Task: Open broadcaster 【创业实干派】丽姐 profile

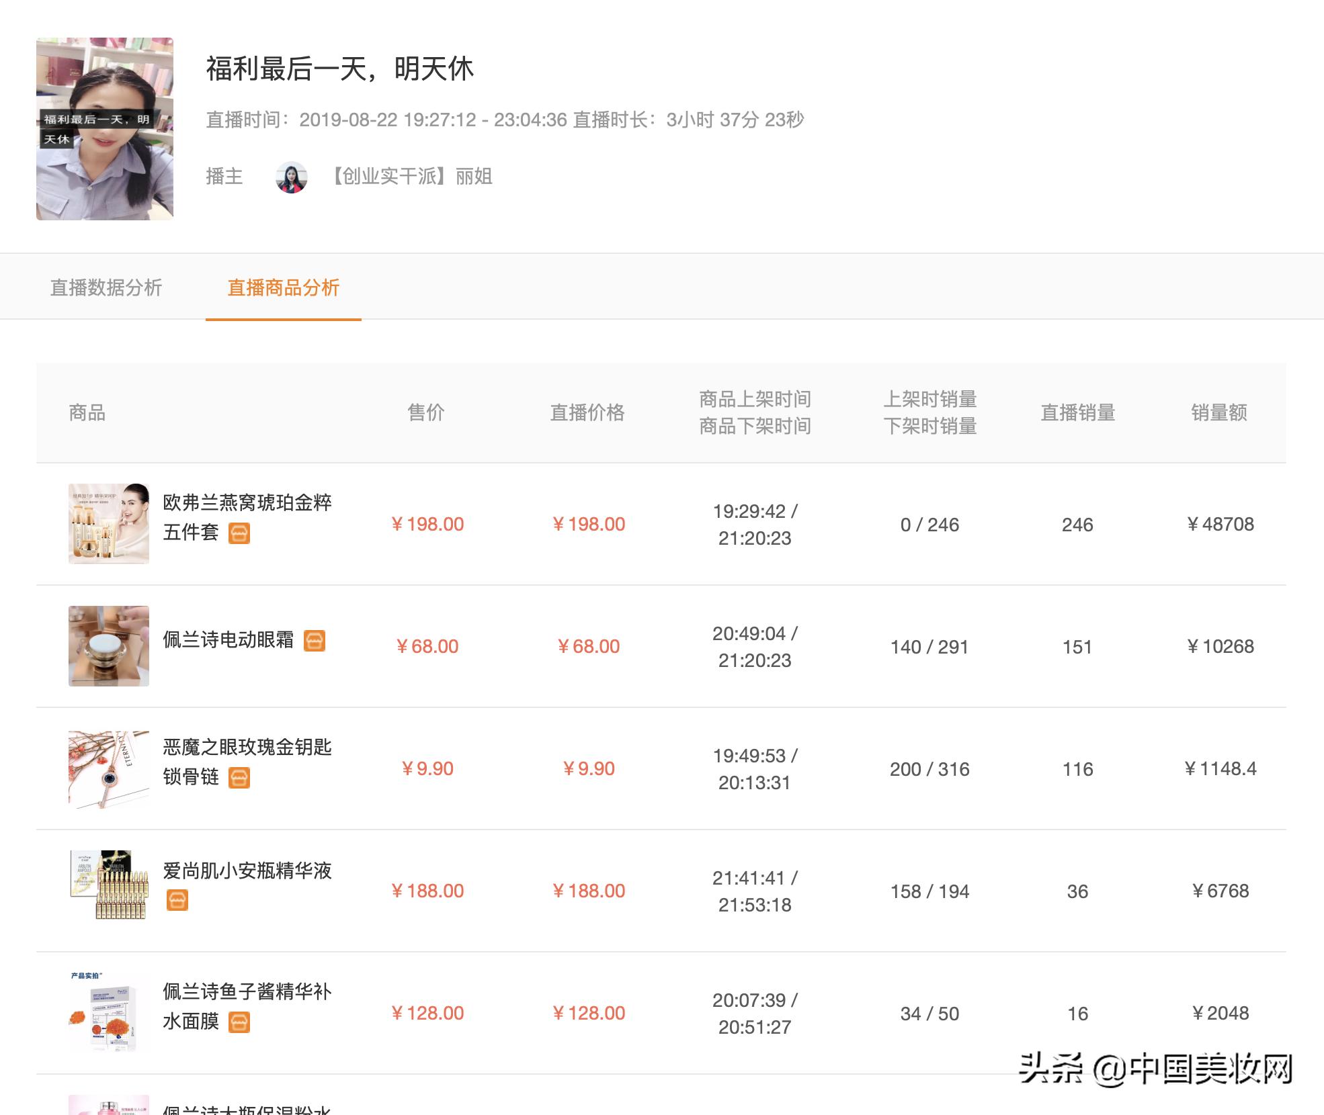Action: 410,177
